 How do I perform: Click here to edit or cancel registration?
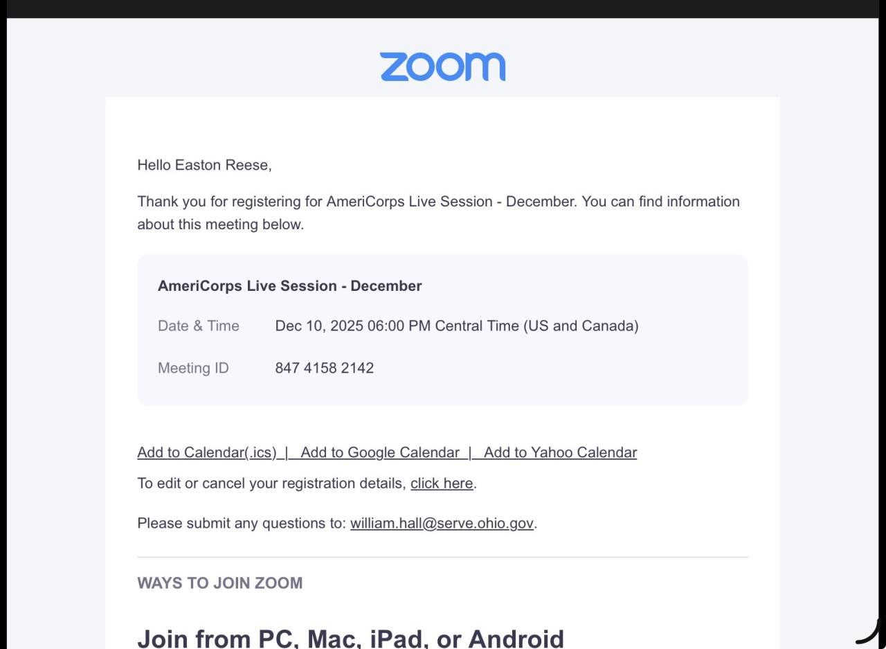point(442,483)
